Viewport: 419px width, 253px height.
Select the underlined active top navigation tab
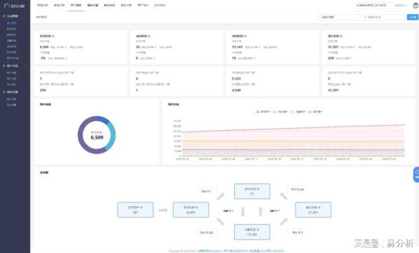[x=76, y=6]
